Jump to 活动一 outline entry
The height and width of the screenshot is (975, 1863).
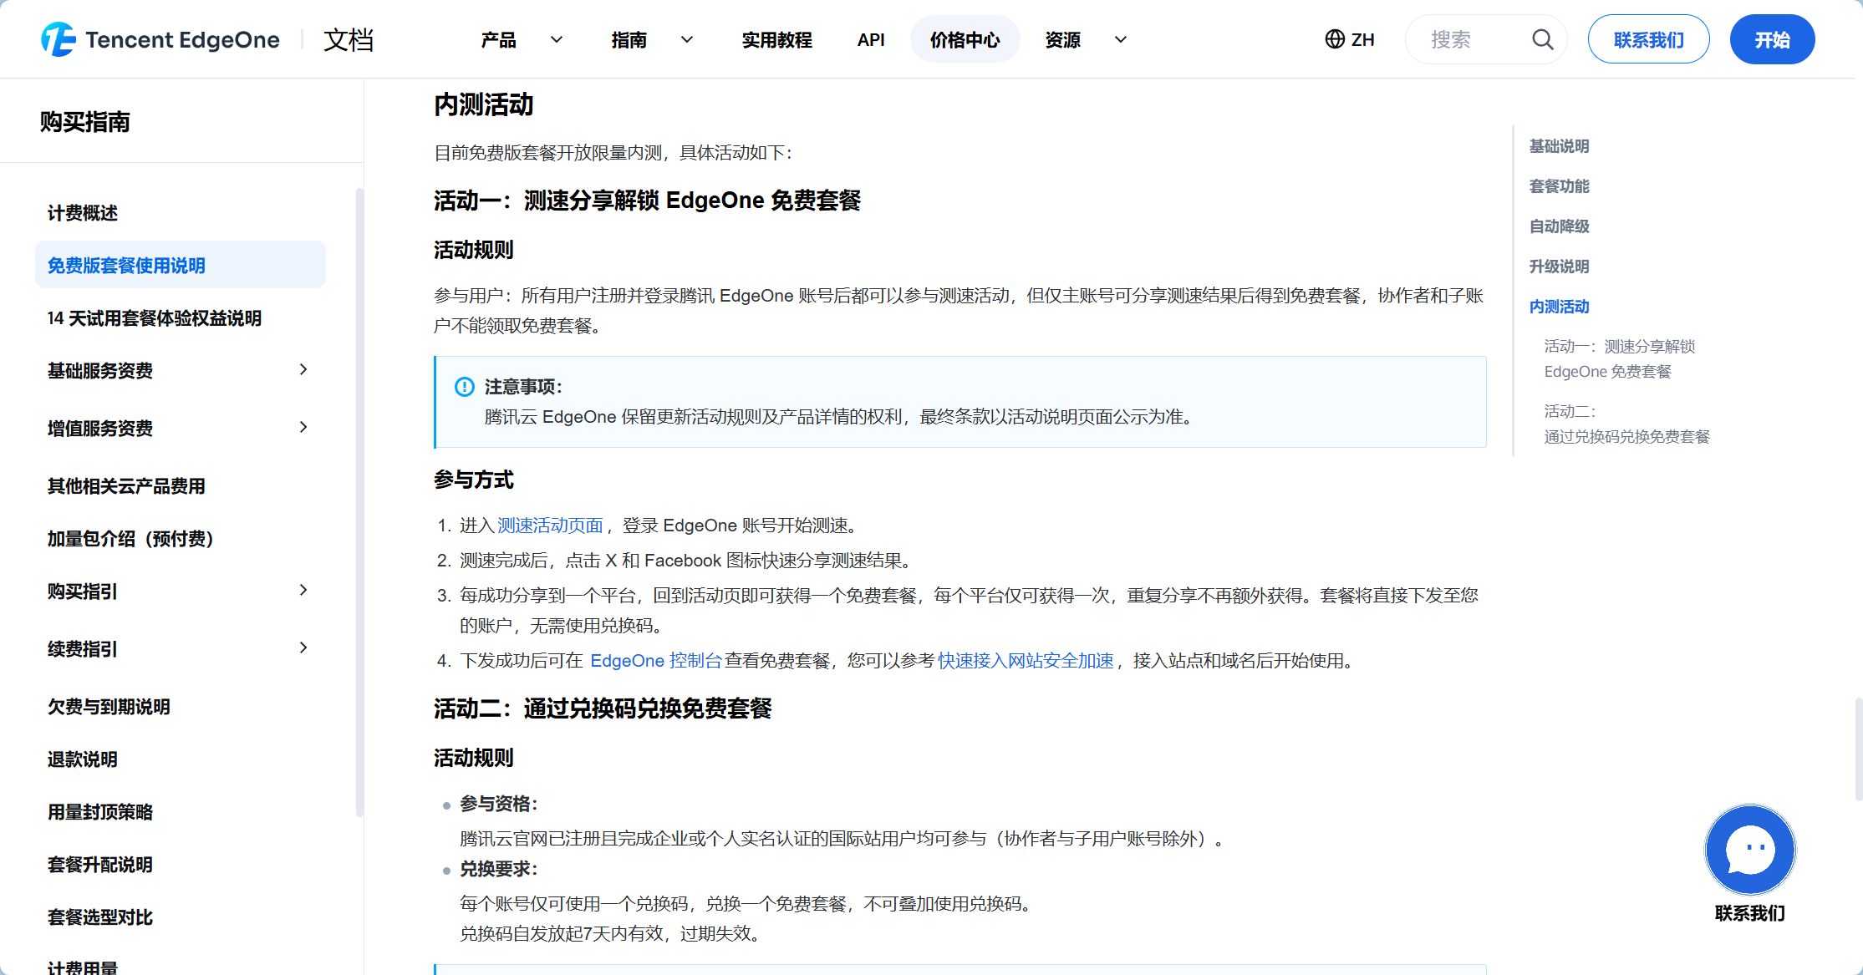click(x=1620, y=358)
